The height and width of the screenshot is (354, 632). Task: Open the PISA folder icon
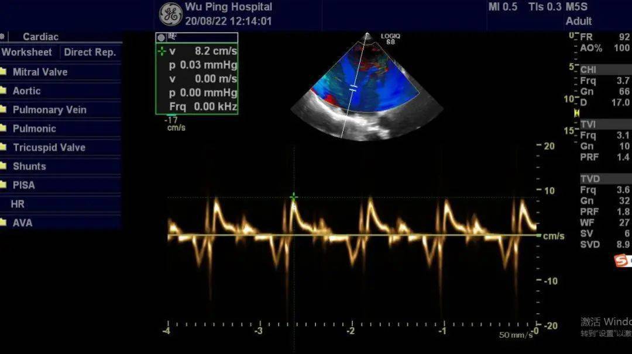point(4,185)
